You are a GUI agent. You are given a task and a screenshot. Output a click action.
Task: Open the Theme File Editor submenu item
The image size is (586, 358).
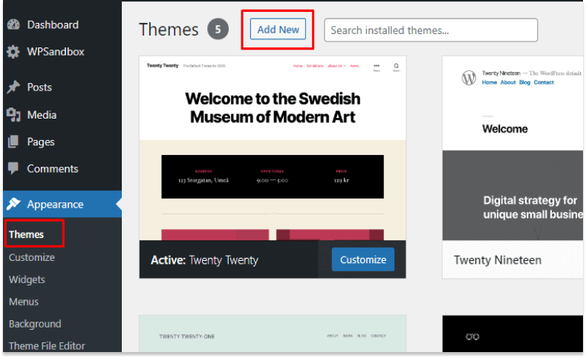pyautogui.click(x=47, y=345)
